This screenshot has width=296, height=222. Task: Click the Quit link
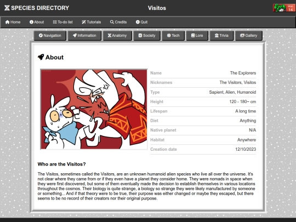[x=141, y=22]
